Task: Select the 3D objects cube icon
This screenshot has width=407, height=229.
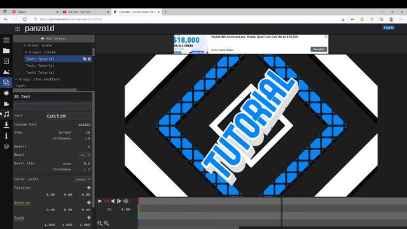Action: tap(6, 83)
